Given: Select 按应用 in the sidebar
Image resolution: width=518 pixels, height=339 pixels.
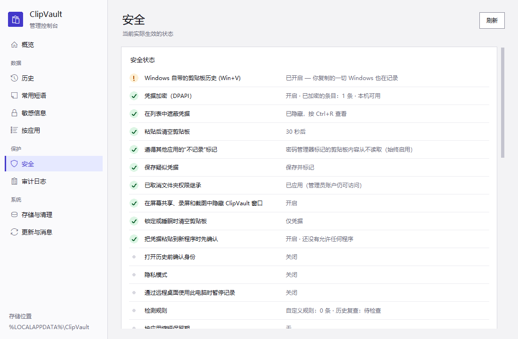Looking at the screenshot, I should pyautogui.click(x=54, y=130).
